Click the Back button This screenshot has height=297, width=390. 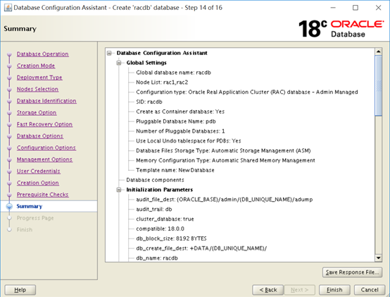coord(268,290)
